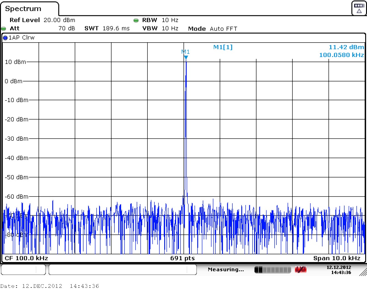Click the small empty status field at bottom left
This screenshot has width=367, height=297.
coord(24,270)
